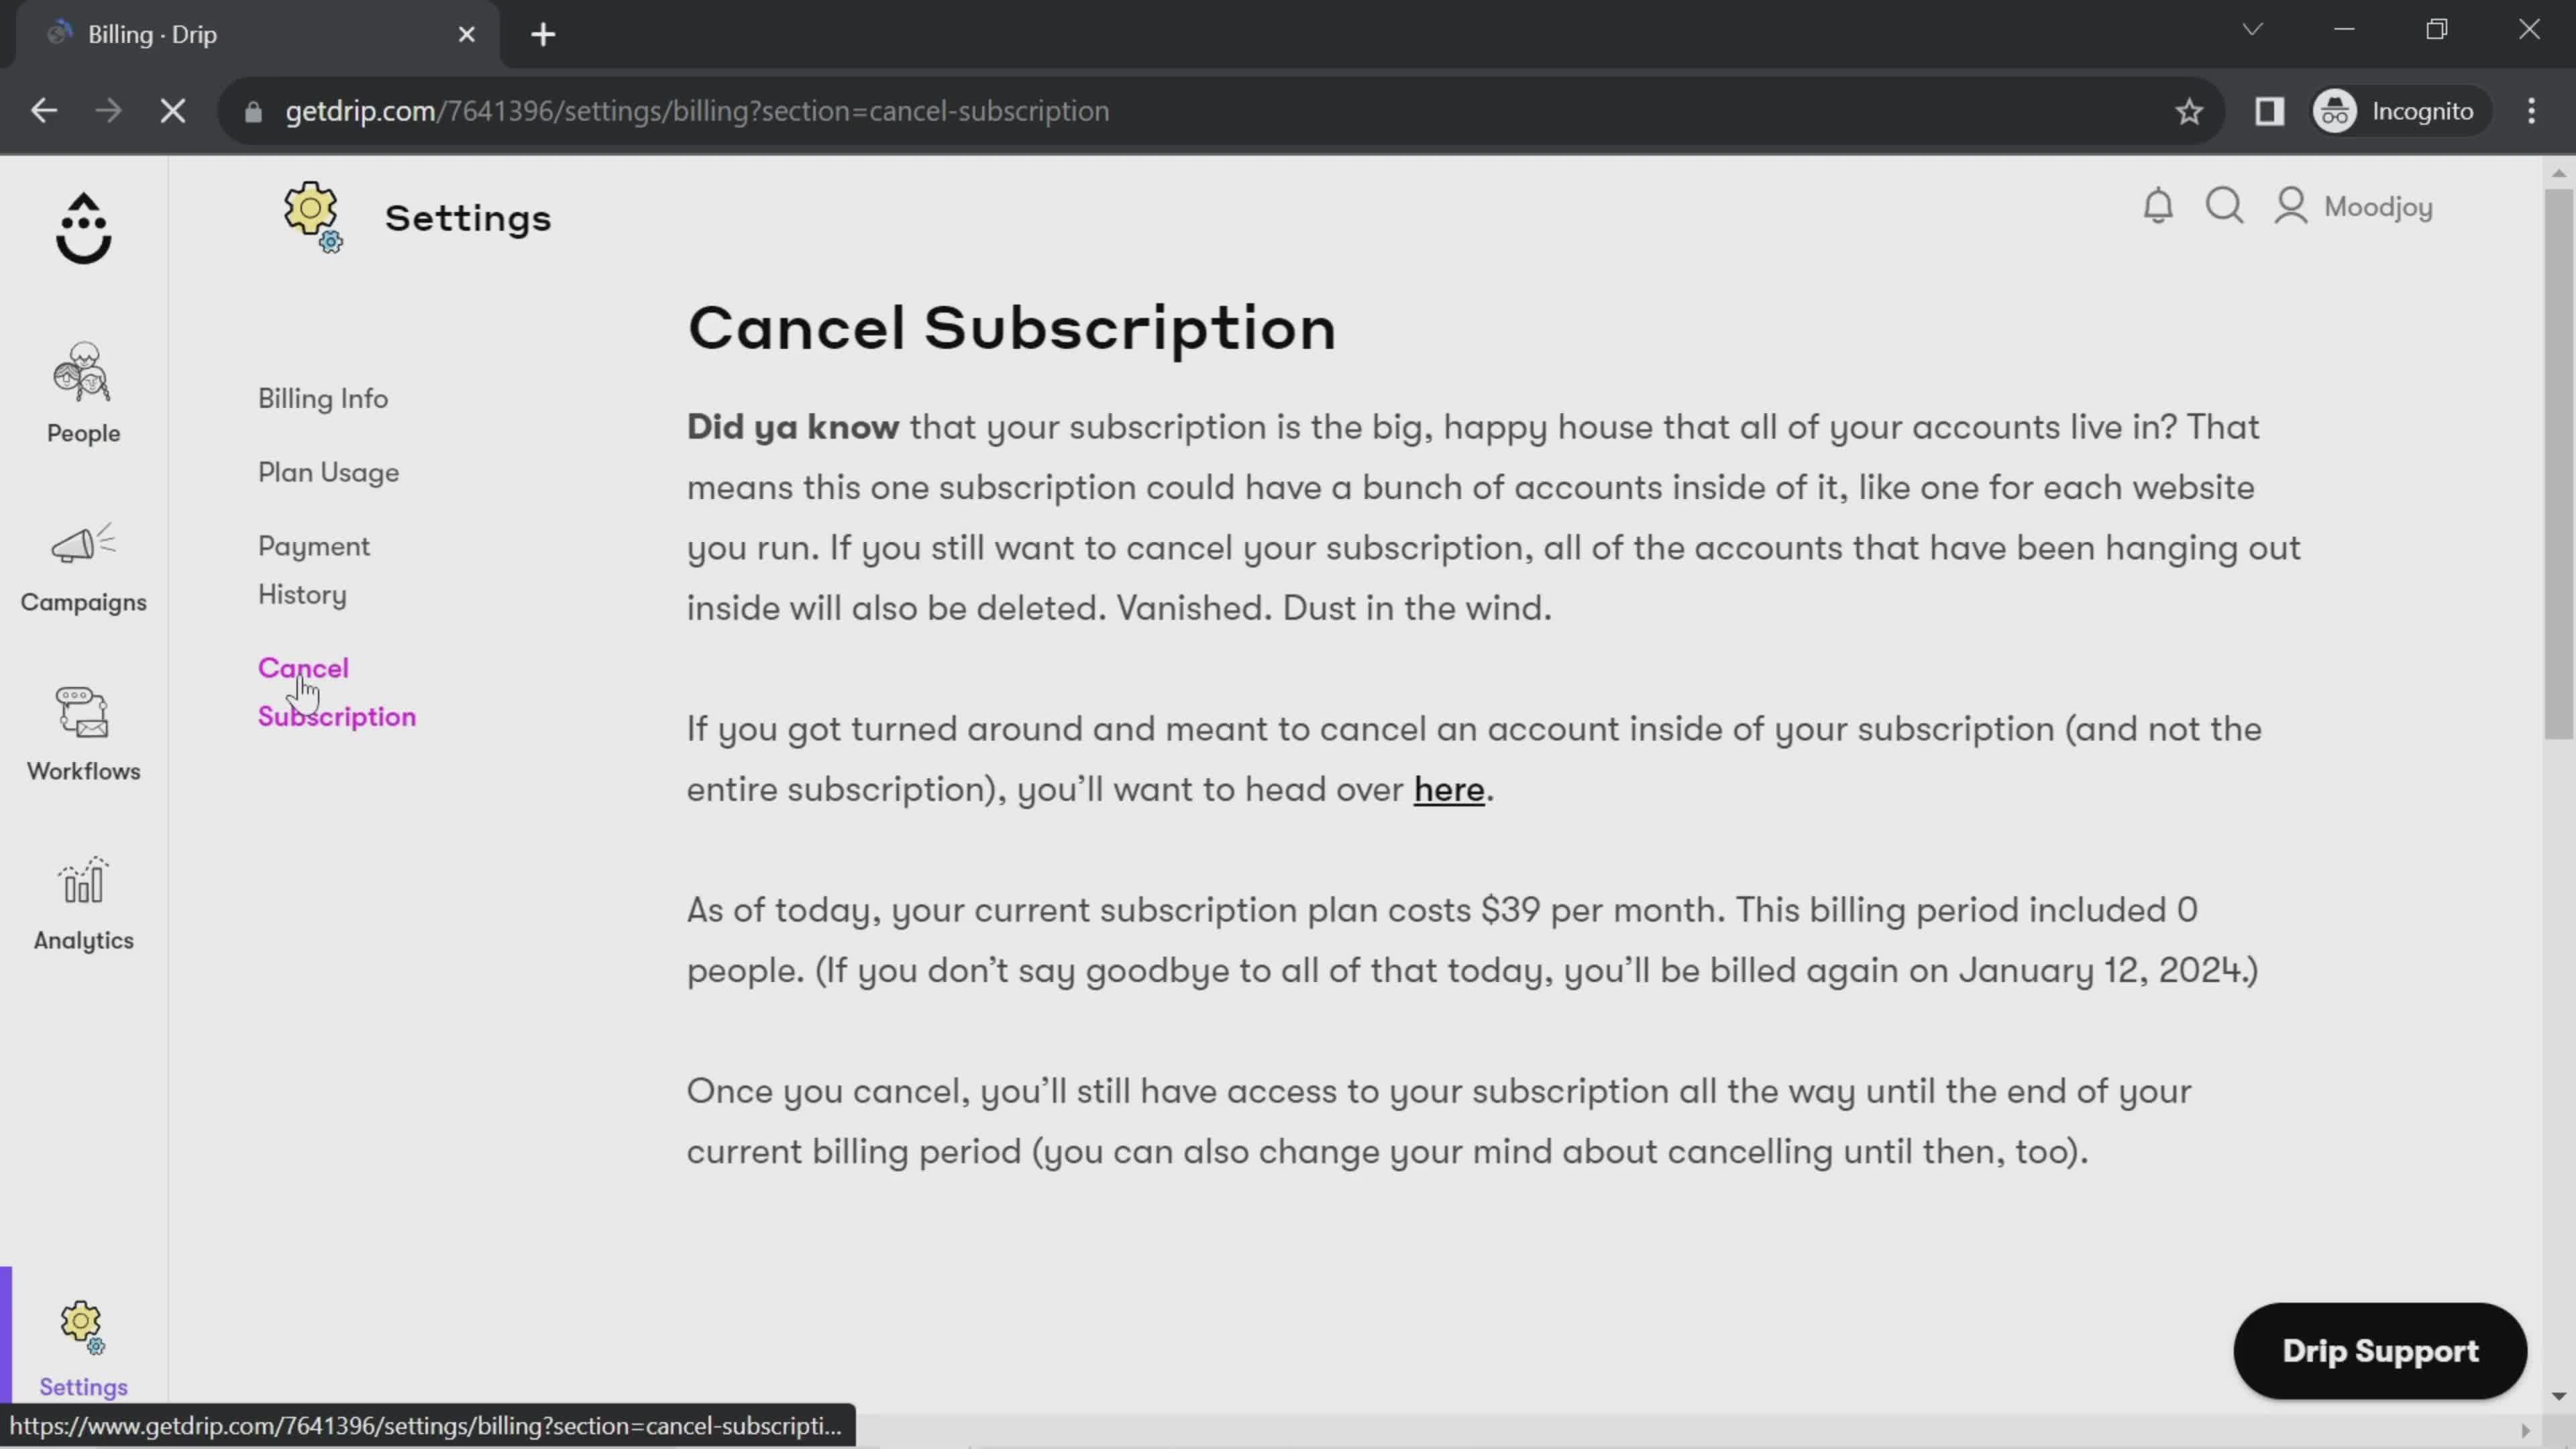The height and width of the screenshot is (1449, 2576).
Task: Click the browser back navigation button
Action: click(42, 110)
